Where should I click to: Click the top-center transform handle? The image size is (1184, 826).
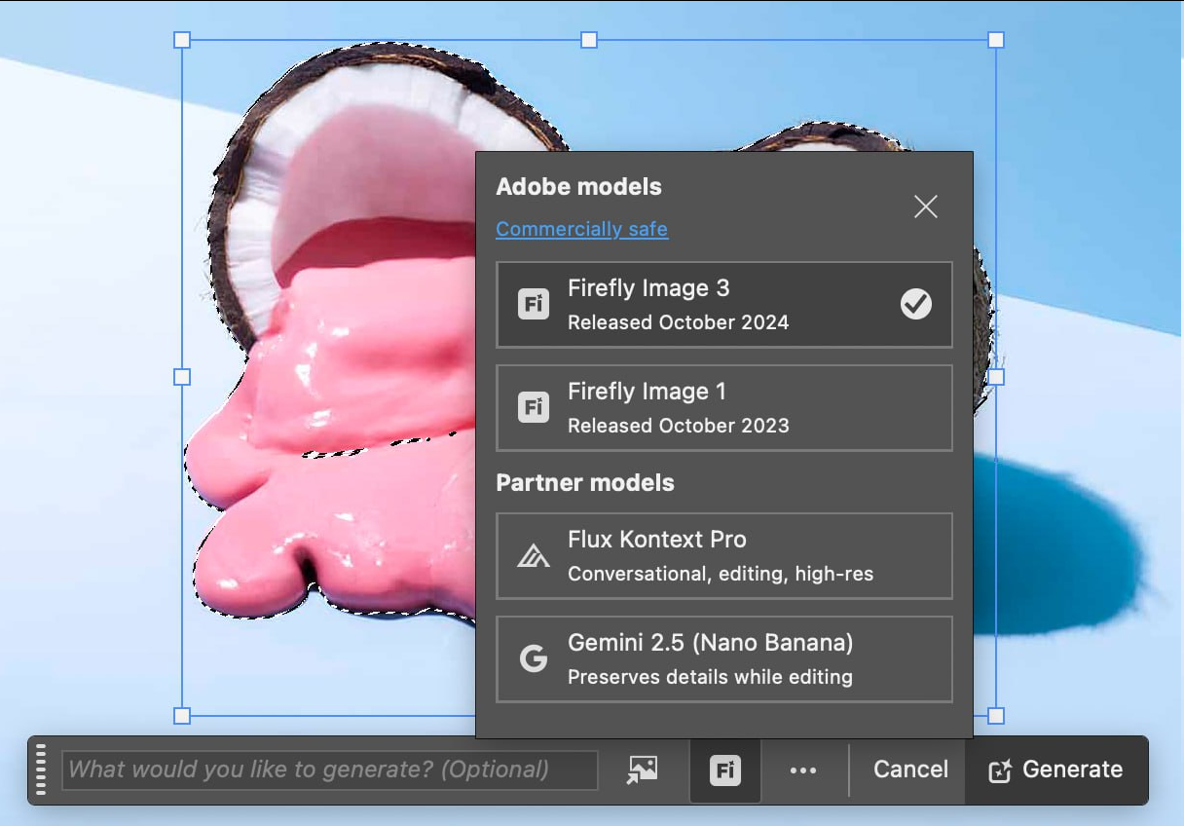pos(589,40)
